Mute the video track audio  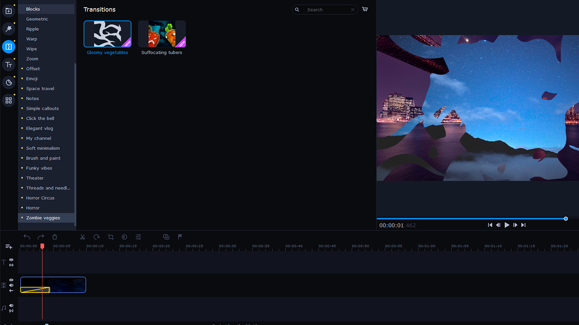(x=11, y=285)
